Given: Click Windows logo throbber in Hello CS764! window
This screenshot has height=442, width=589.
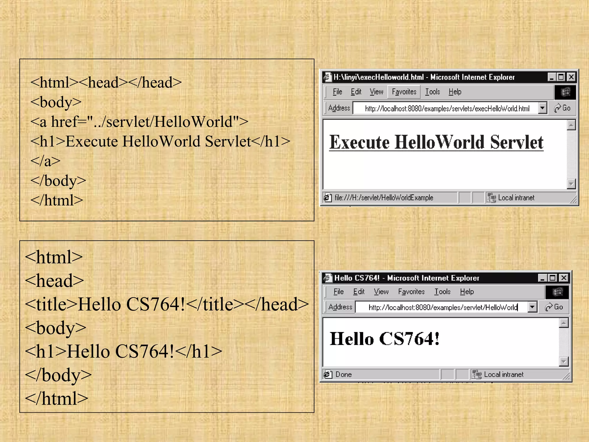Looking at the screenshot, I should point(557,292).
